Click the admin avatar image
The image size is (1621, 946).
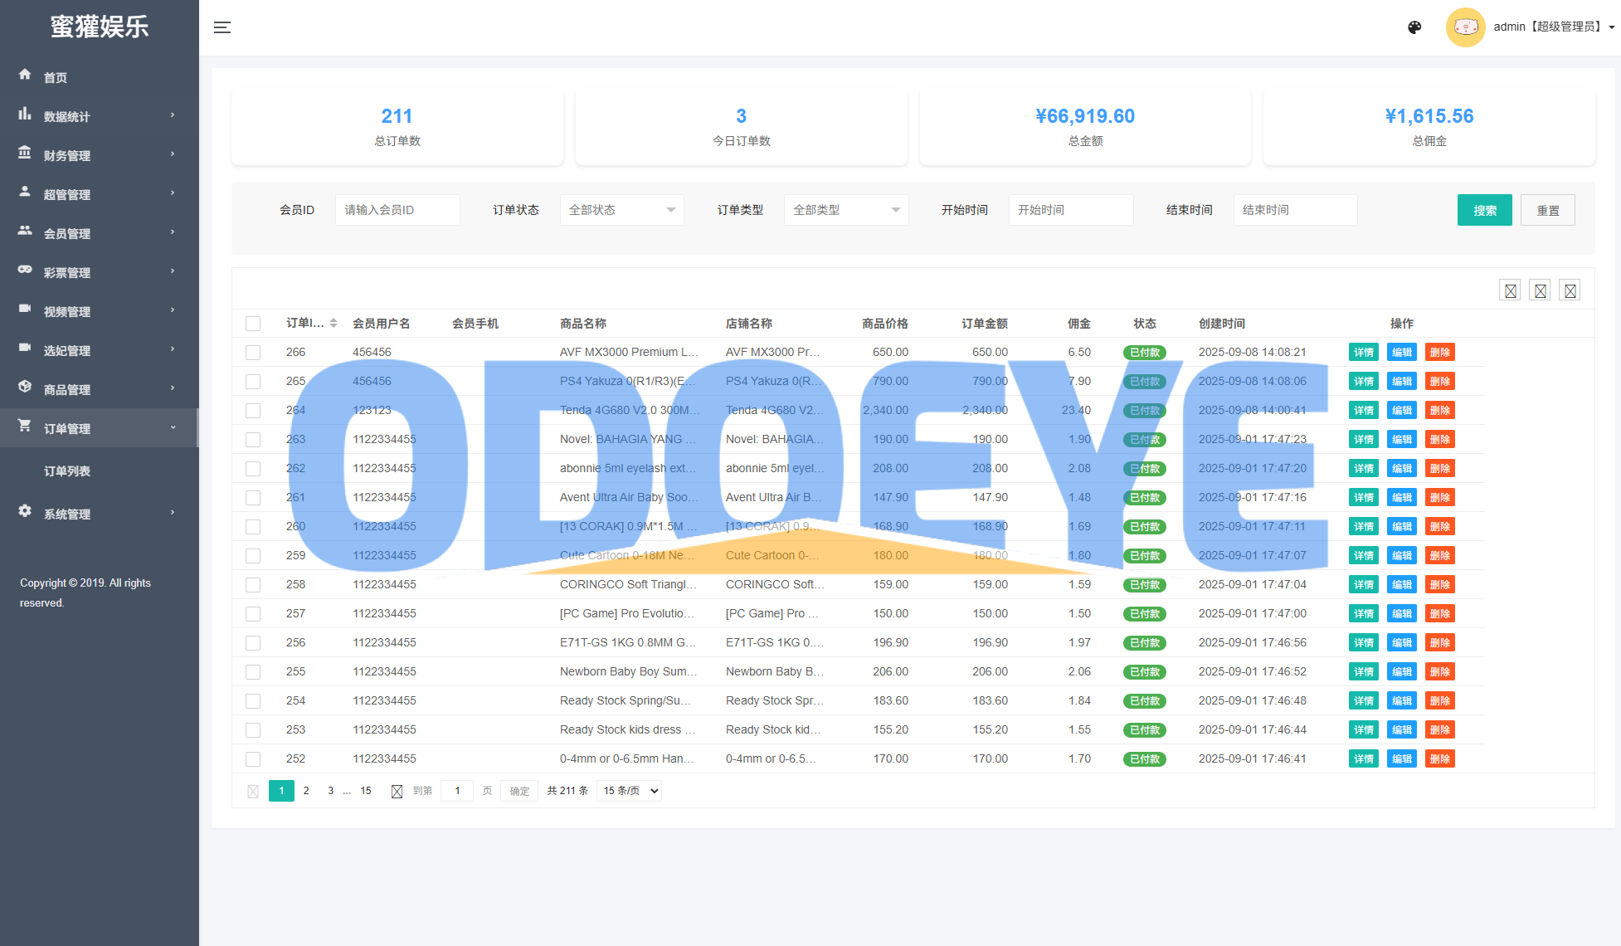[x=1465, y=27]
